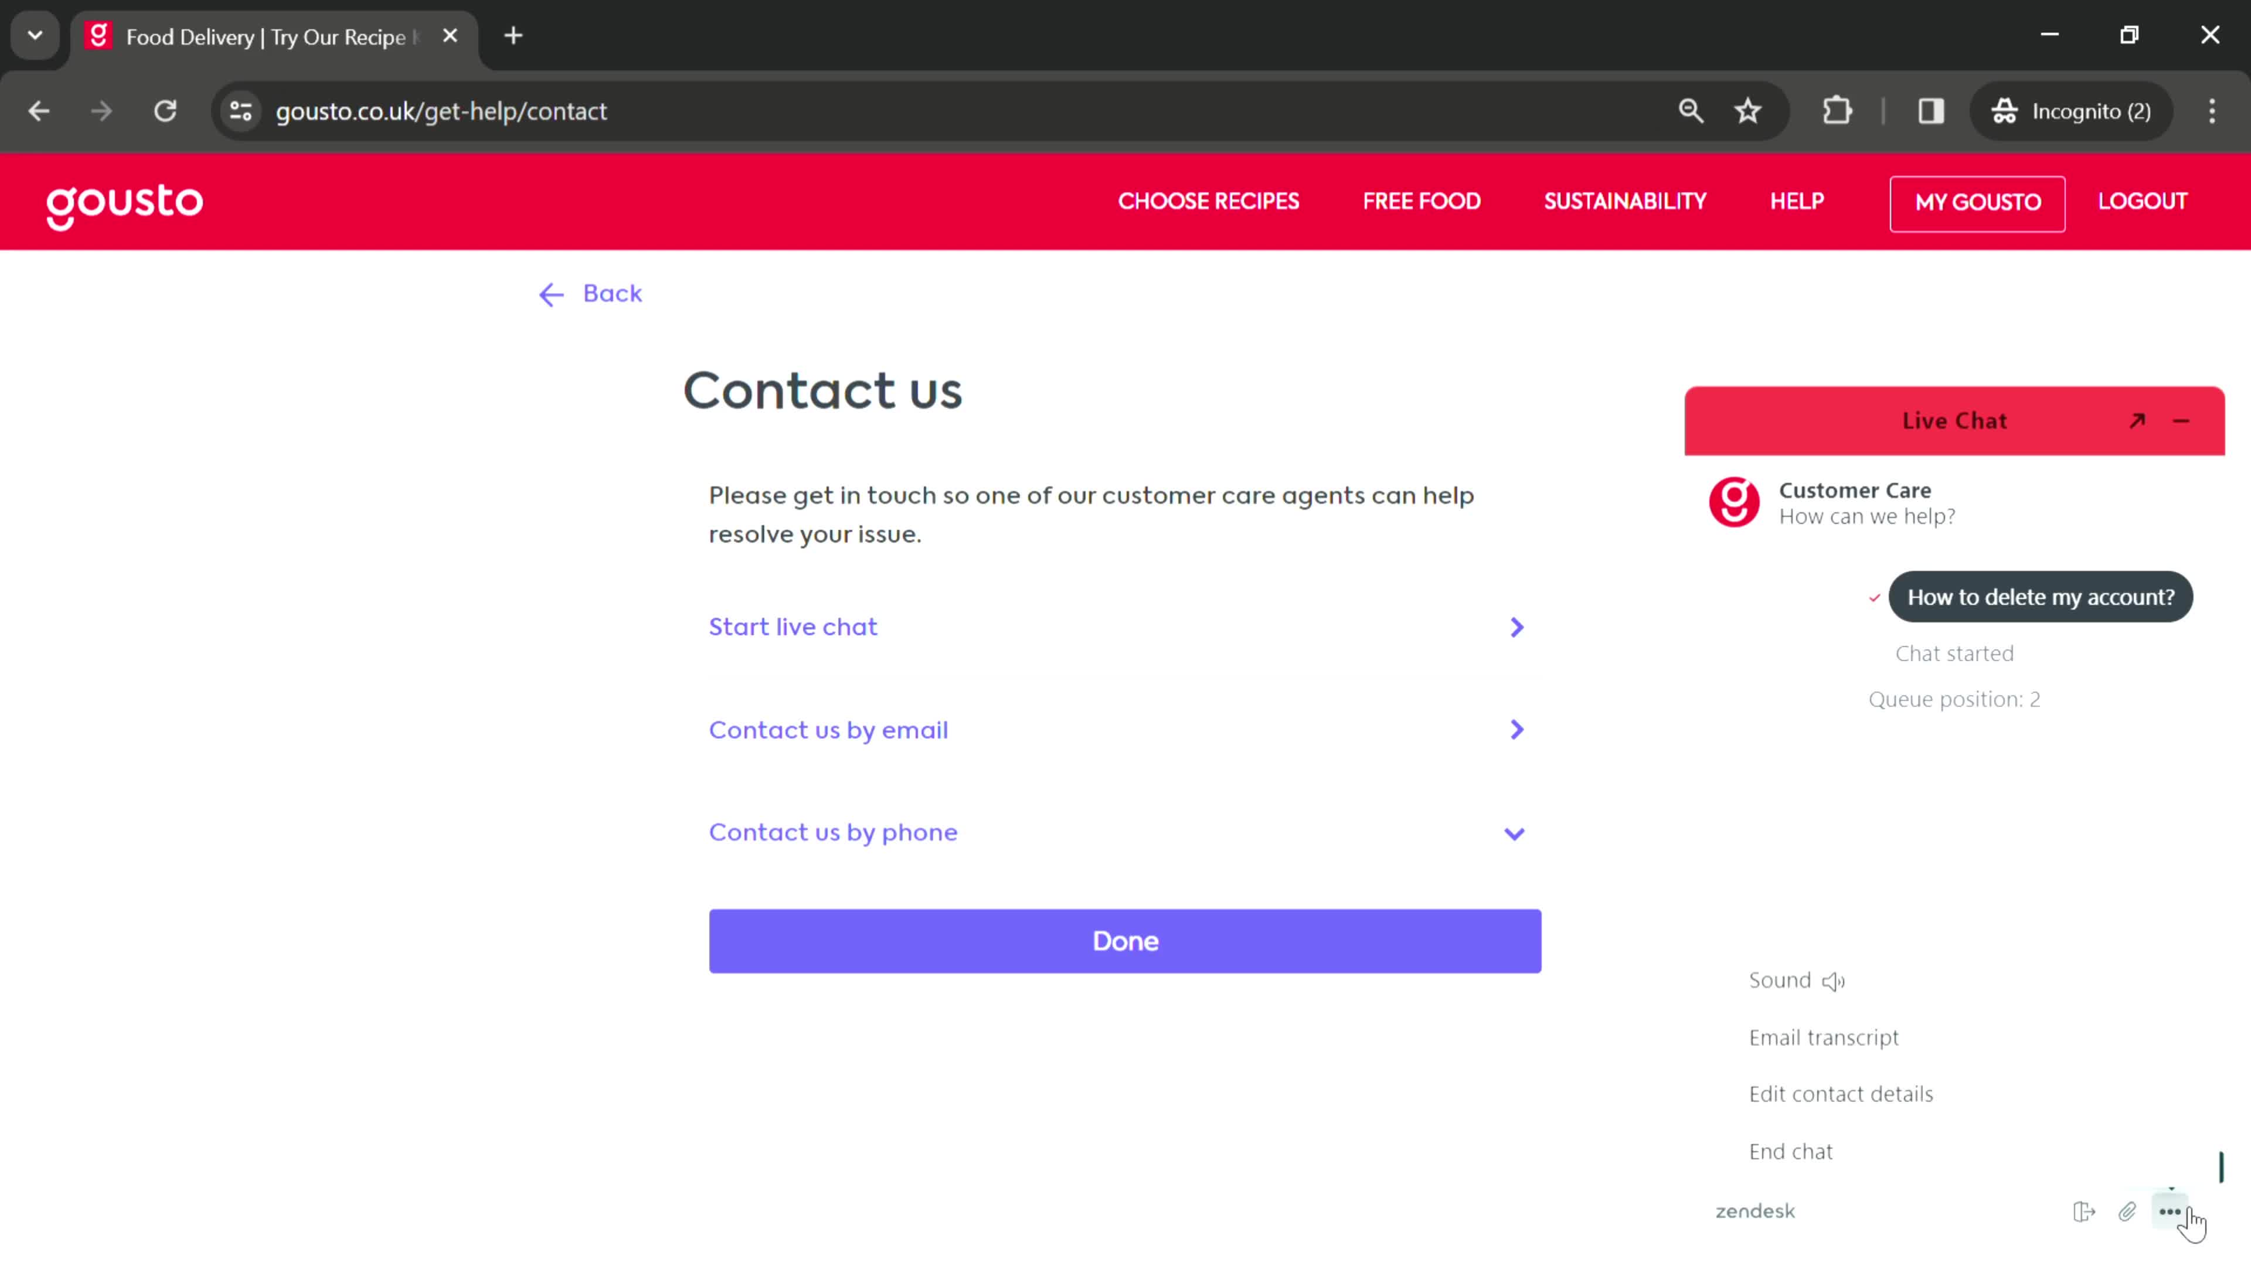Click the Done button
Screen dimensions: 2251x1266
pos(1125,941)
